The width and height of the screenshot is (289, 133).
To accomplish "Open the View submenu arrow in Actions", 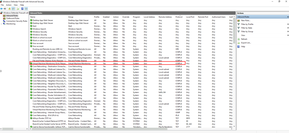I will (x=288, y=35).
